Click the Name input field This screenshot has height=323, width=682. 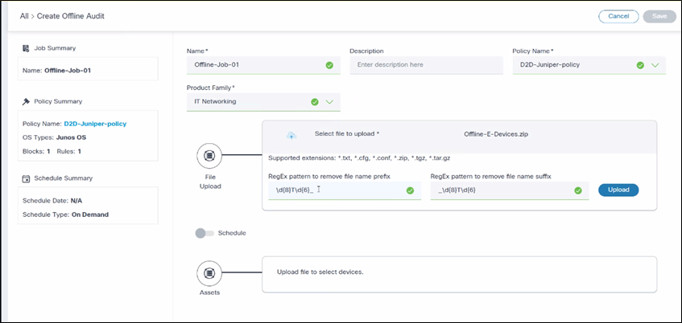click(x=254, y=65)
